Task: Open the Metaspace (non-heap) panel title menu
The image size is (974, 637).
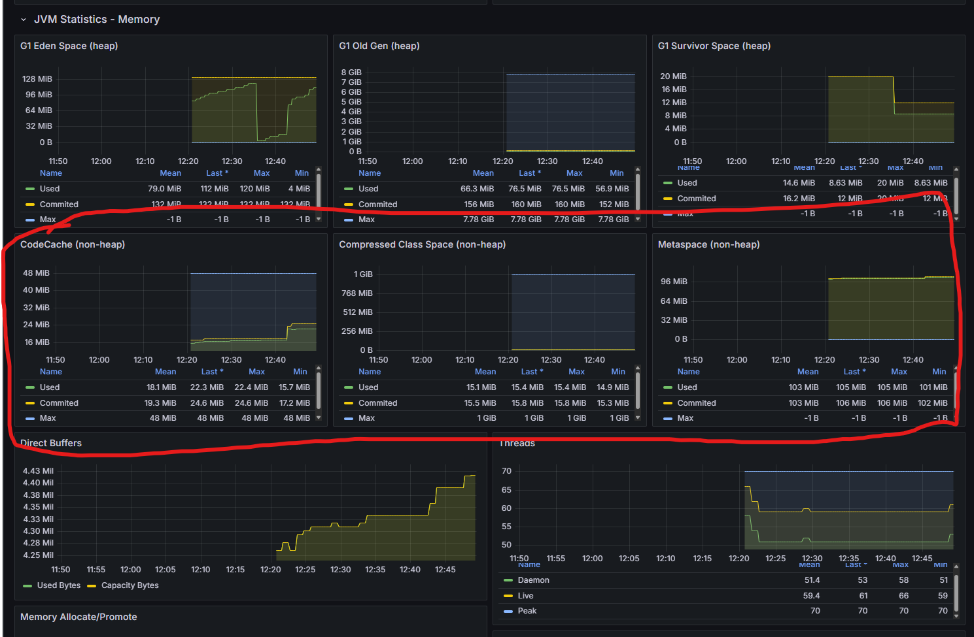Action: (709, 244)
